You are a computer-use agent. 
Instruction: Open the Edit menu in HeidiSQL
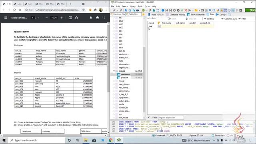pos(118,6)
